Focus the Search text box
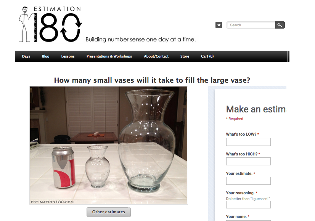 [251, 25]
